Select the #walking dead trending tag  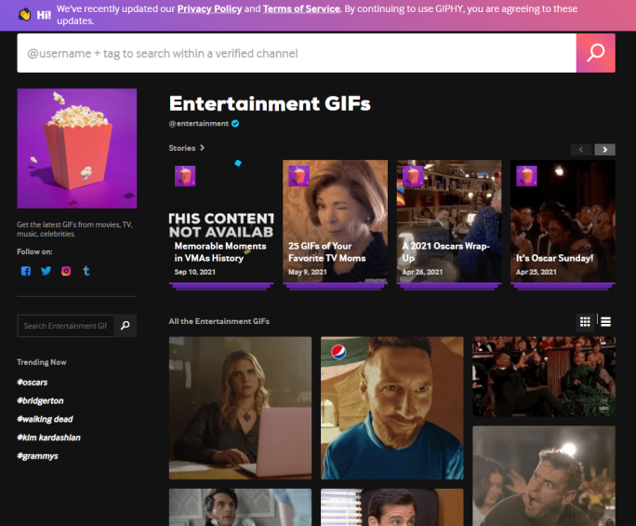coord(45,419)
